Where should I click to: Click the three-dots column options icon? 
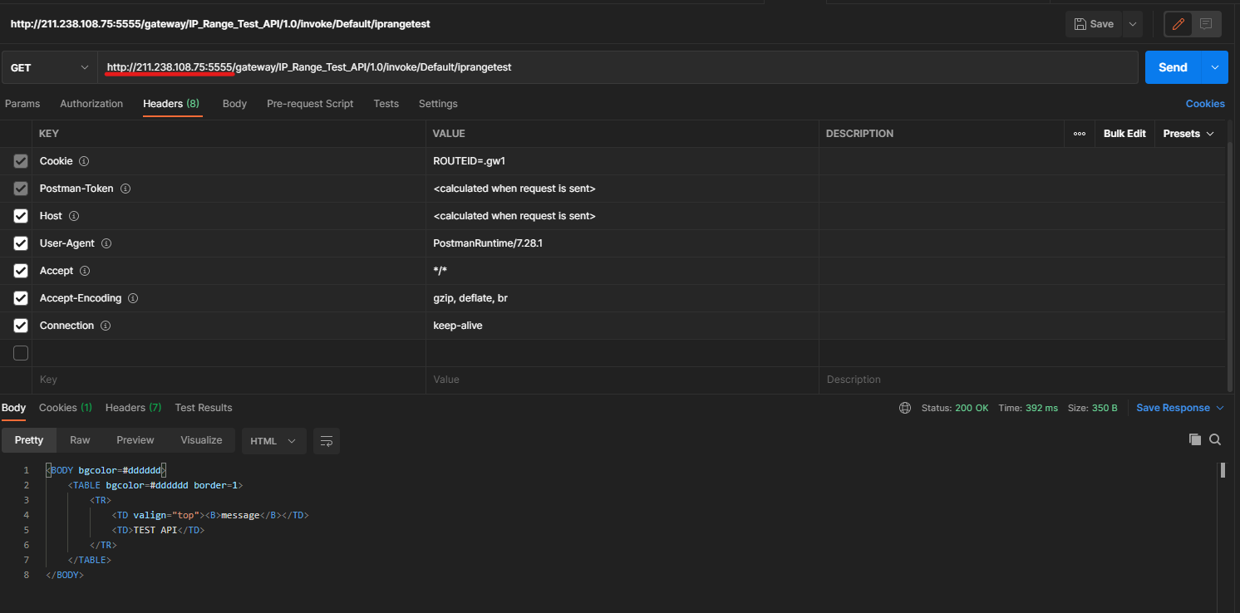coord(1079,134)
